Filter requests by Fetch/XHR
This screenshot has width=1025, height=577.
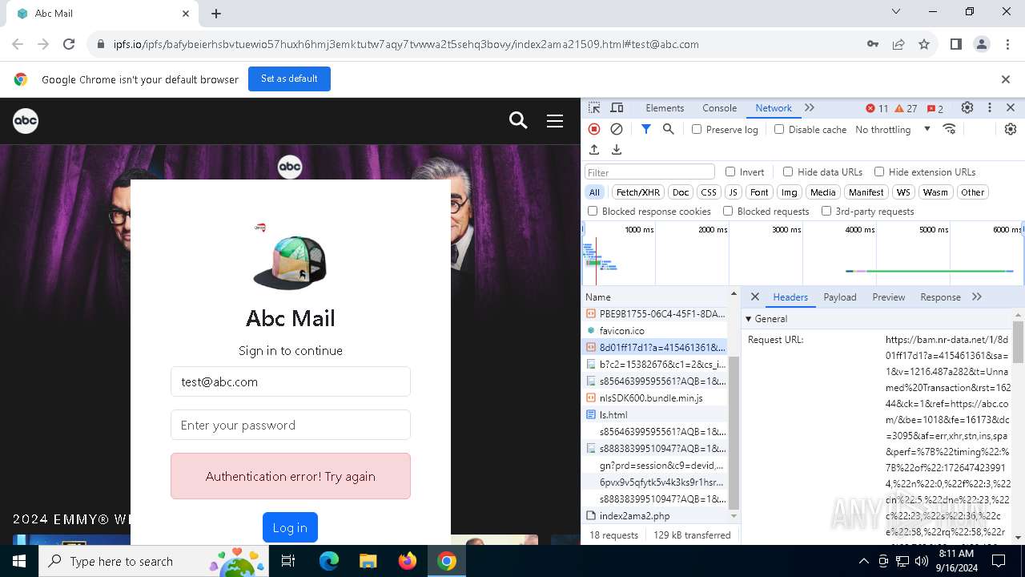(x=638, y=192)
